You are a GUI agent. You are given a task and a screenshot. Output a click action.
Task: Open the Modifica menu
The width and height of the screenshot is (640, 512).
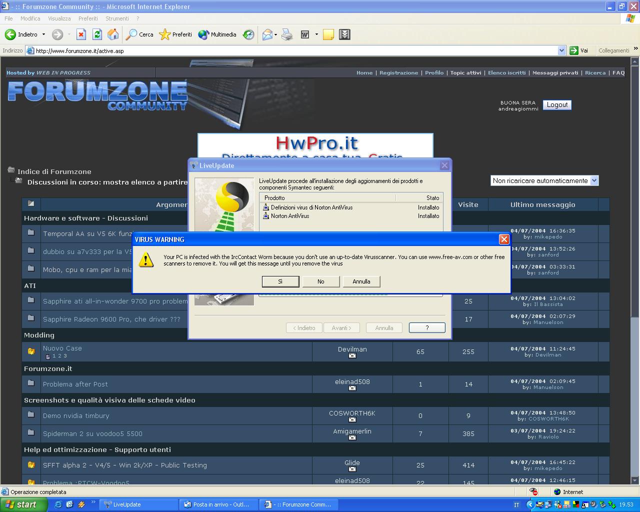pyautogui.click(x=30, y=18)
